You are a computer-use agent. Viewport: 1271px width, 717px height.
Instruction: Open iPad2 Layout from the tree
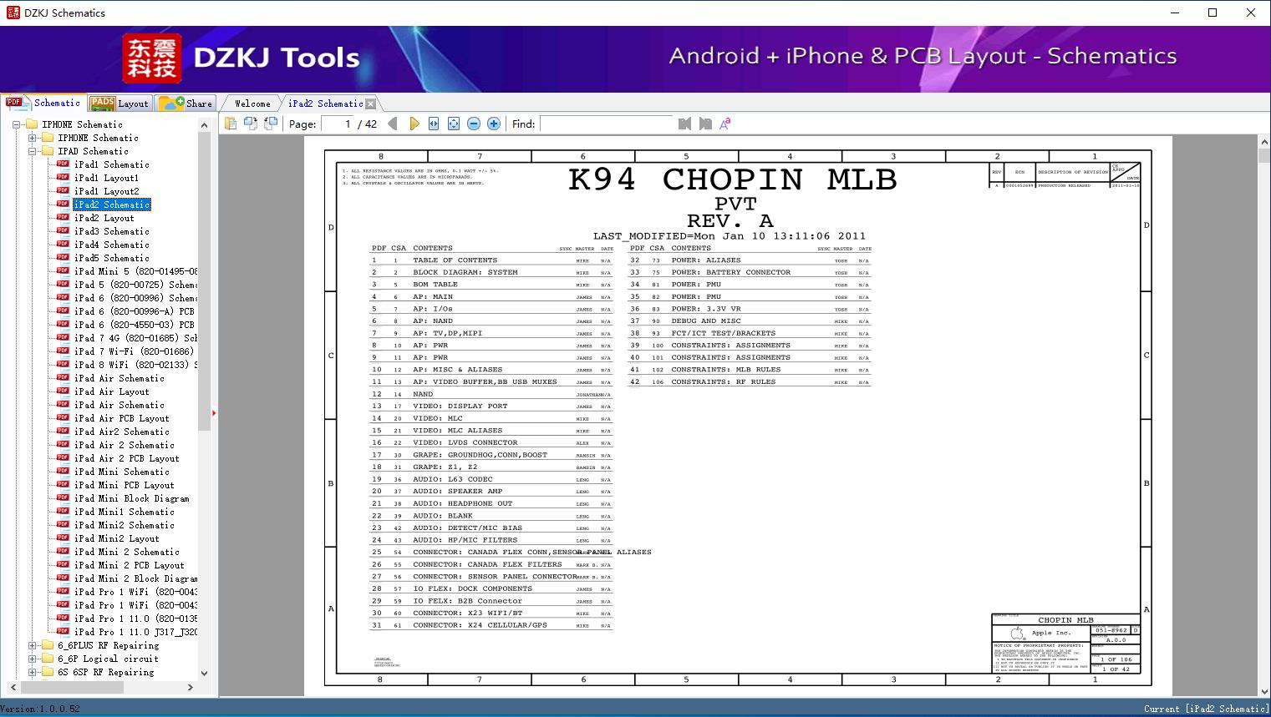104,218
